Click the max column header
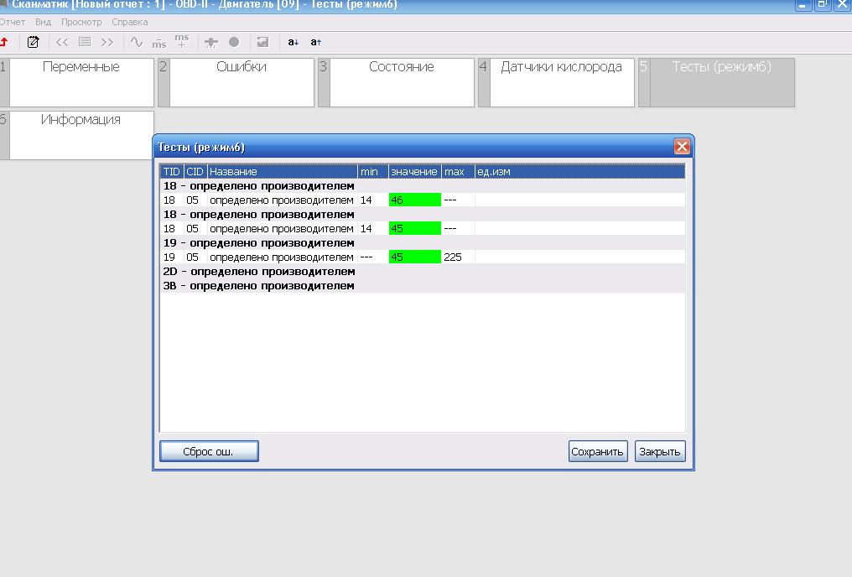This screenshot has height=577, width=852. click(x=458, y=172)
